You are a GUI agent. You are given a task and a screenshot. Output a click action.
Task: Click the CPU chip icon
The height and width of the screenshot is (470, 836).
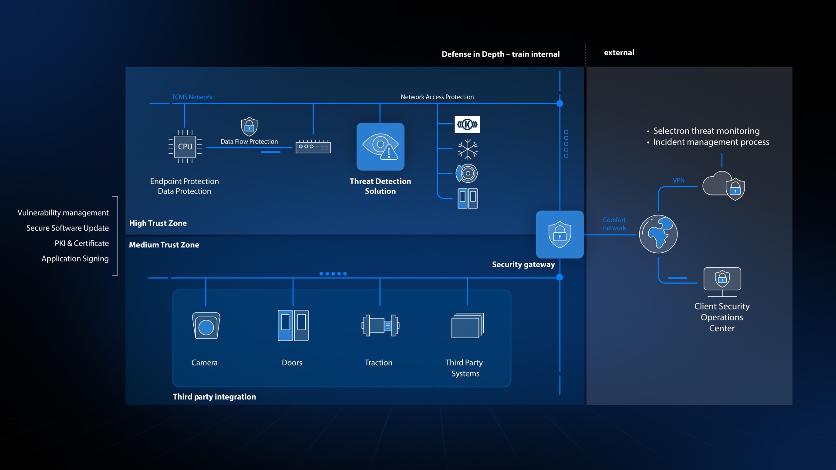(185, 147)
